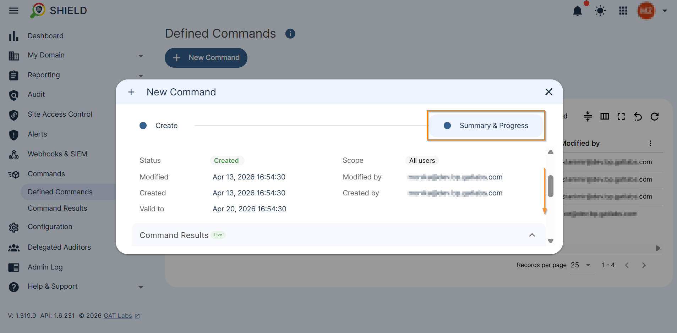Open Defined Commands in the sidebar
The image size is (677, 333).
(x=60, y=192)
